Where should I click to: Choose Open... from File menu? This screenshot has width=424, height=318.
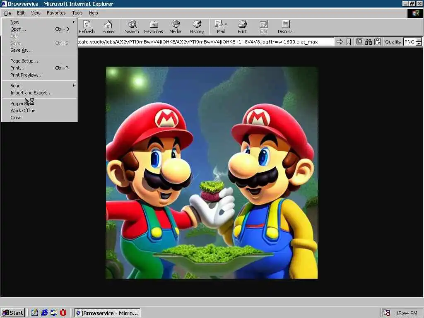pyautogui.click(x=39, y=29)
